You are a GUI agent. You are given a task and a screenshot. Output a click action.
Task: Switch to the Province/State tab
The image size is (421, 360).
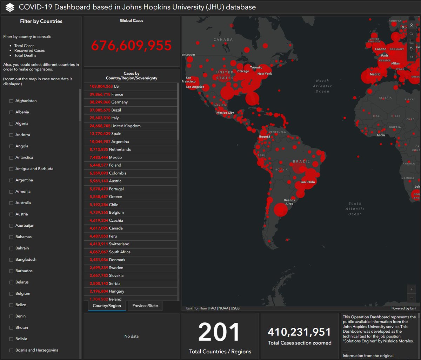[x=145, y=306]
